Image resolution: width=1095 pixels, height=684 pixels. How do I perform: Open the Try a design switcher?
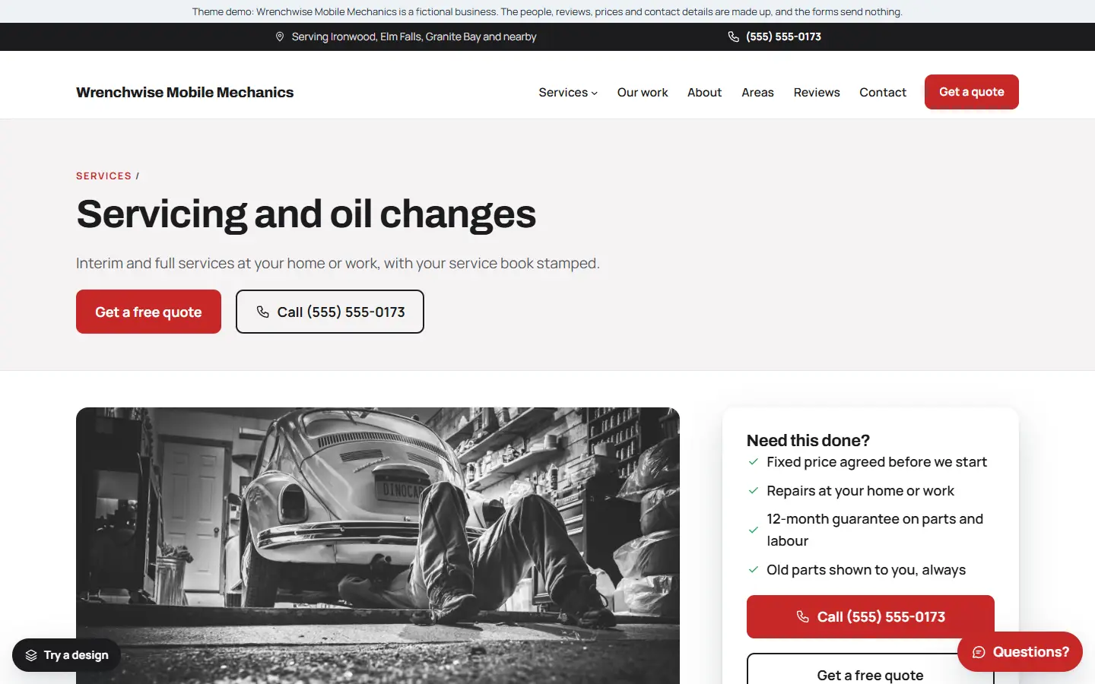point(66,655)
